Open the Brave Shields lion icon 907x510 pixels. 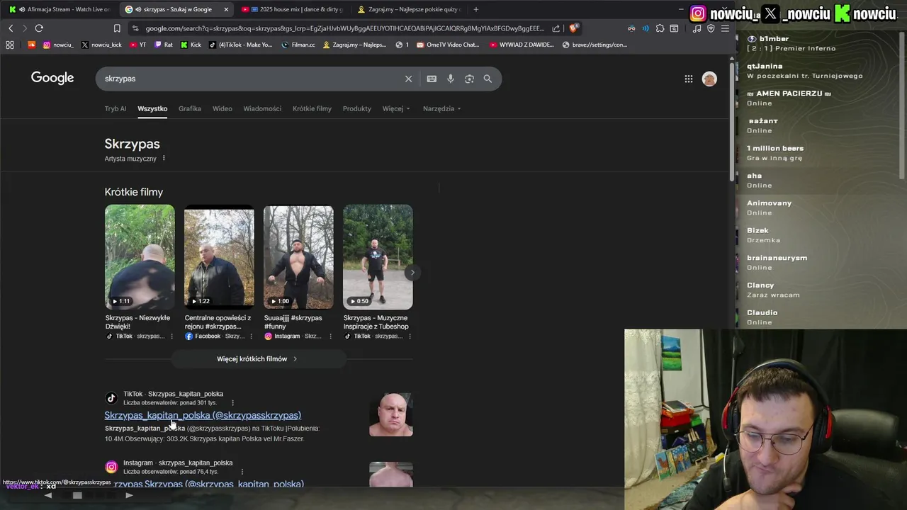click(x=573, y=28)
